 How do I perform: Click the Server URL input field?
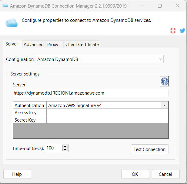point(91,93)
